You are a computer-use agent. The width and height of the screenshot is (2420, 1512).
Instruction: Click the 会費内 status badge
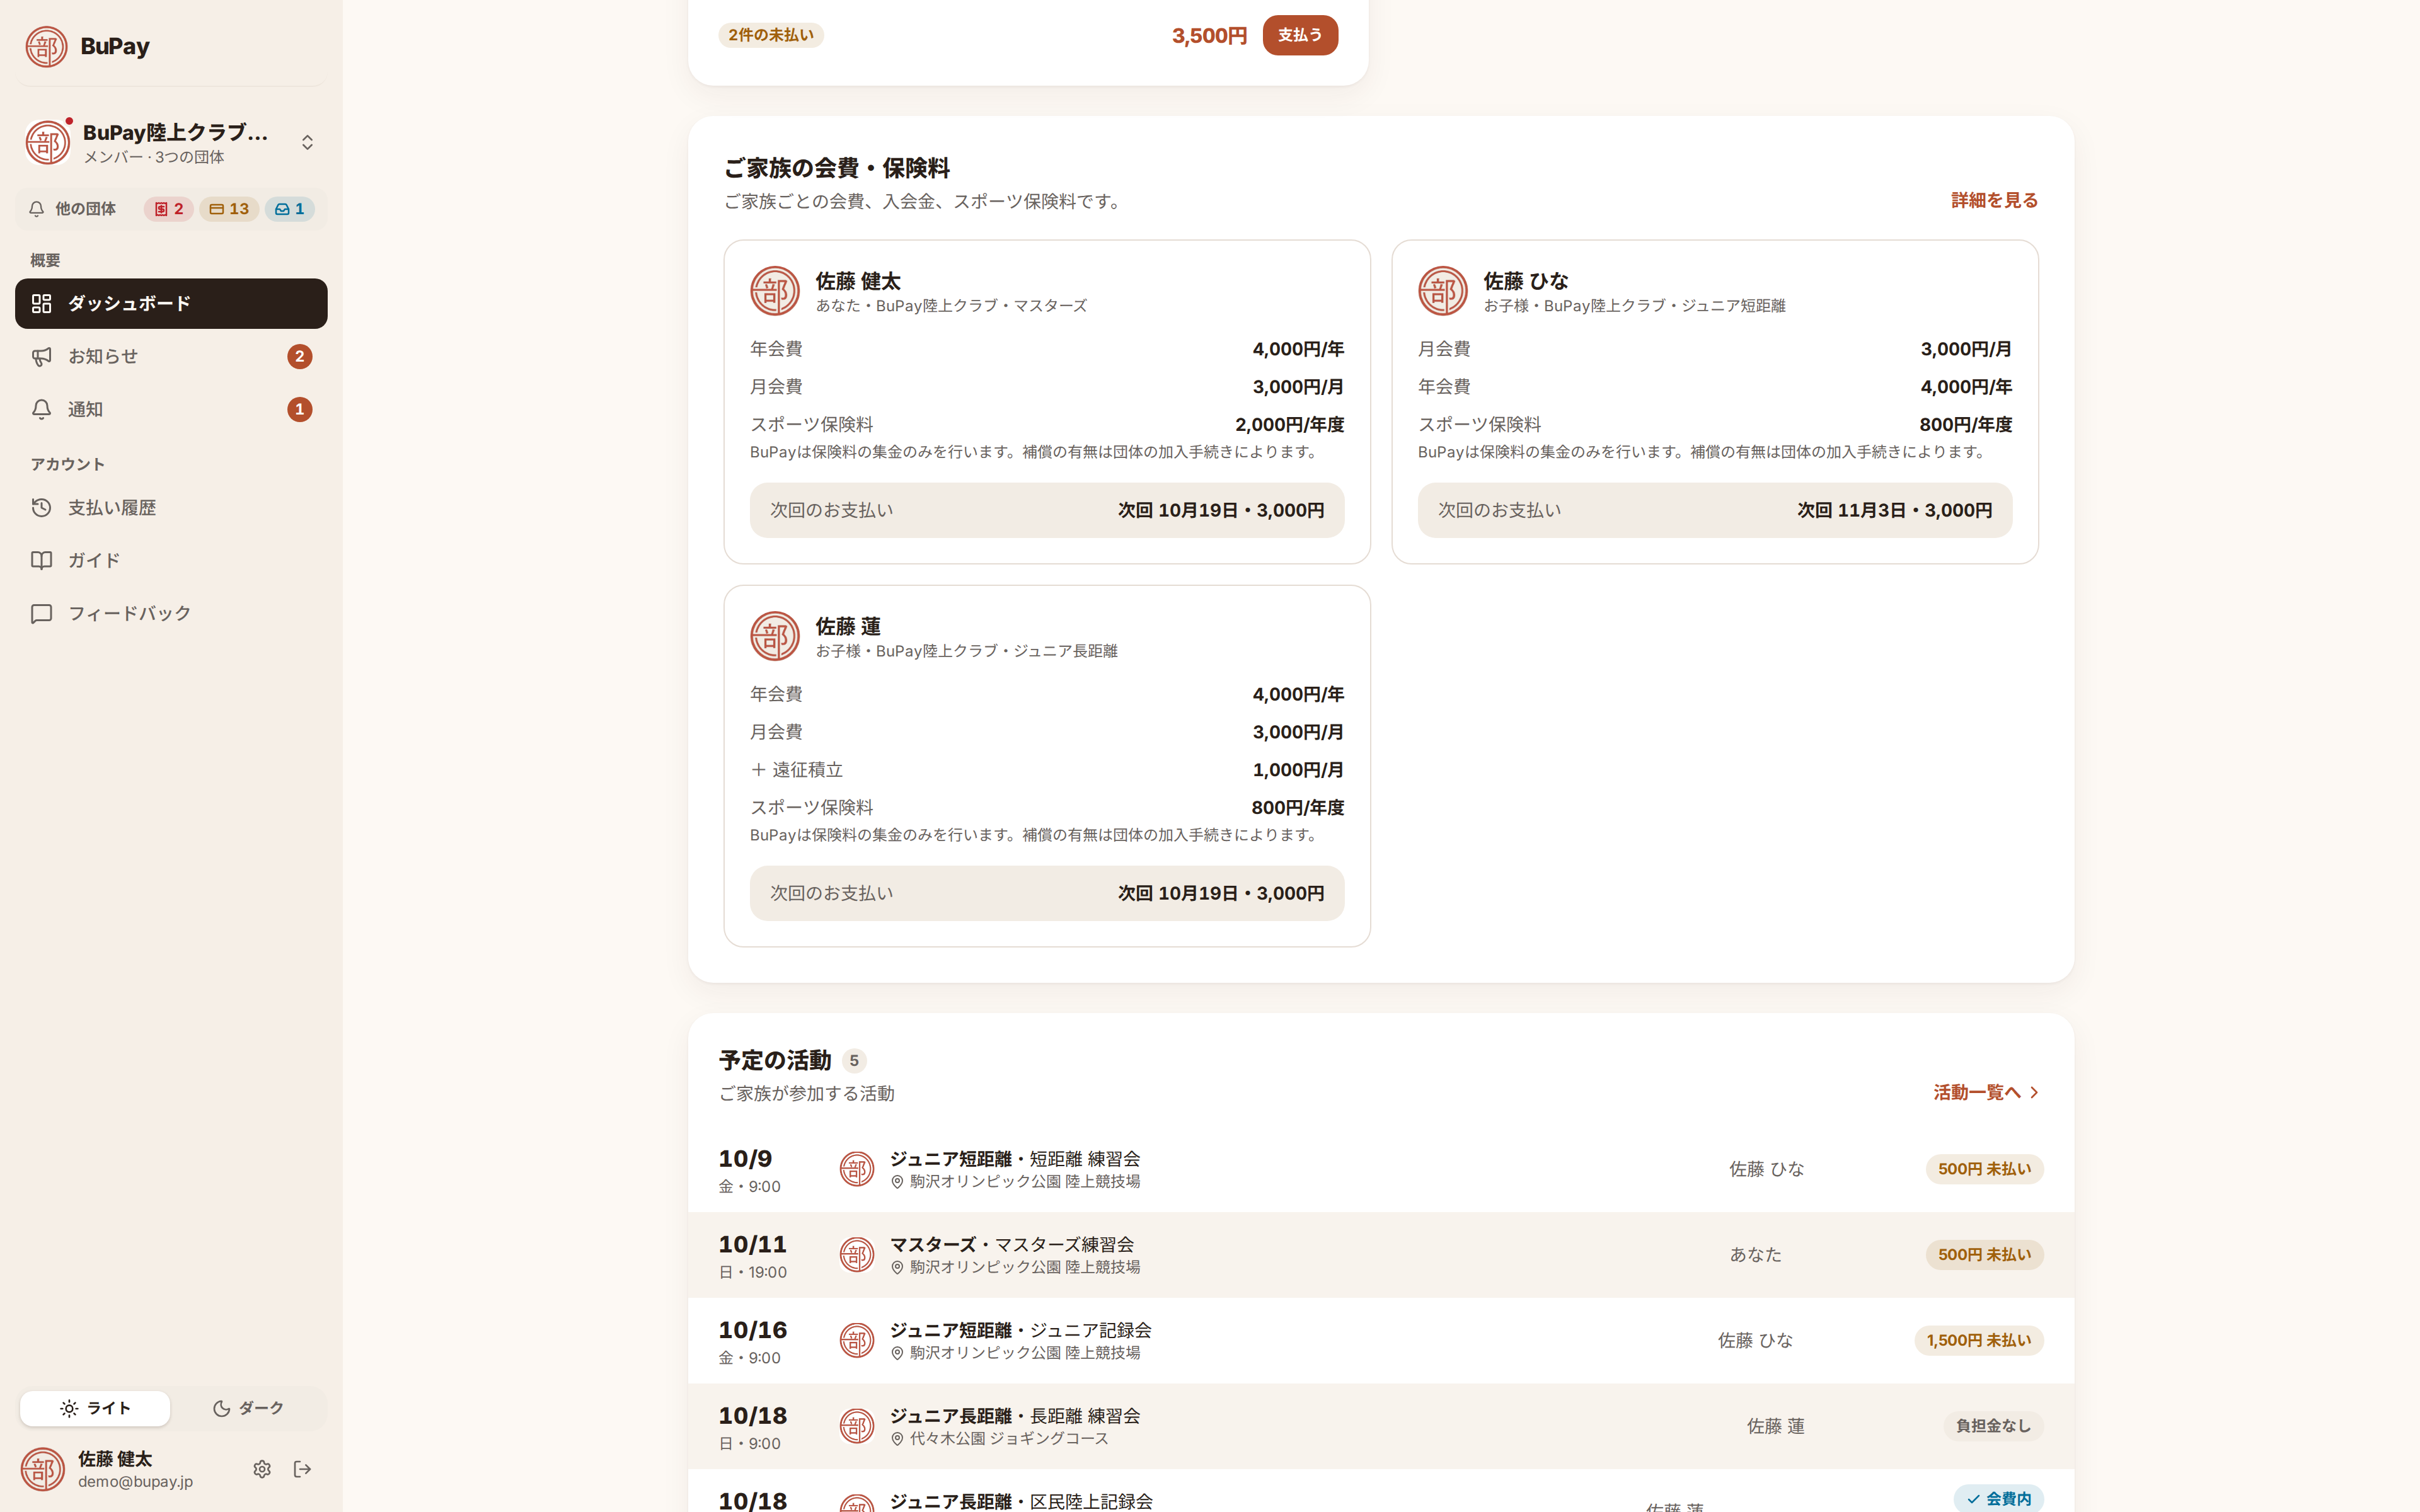[x=1998, y=1498]
